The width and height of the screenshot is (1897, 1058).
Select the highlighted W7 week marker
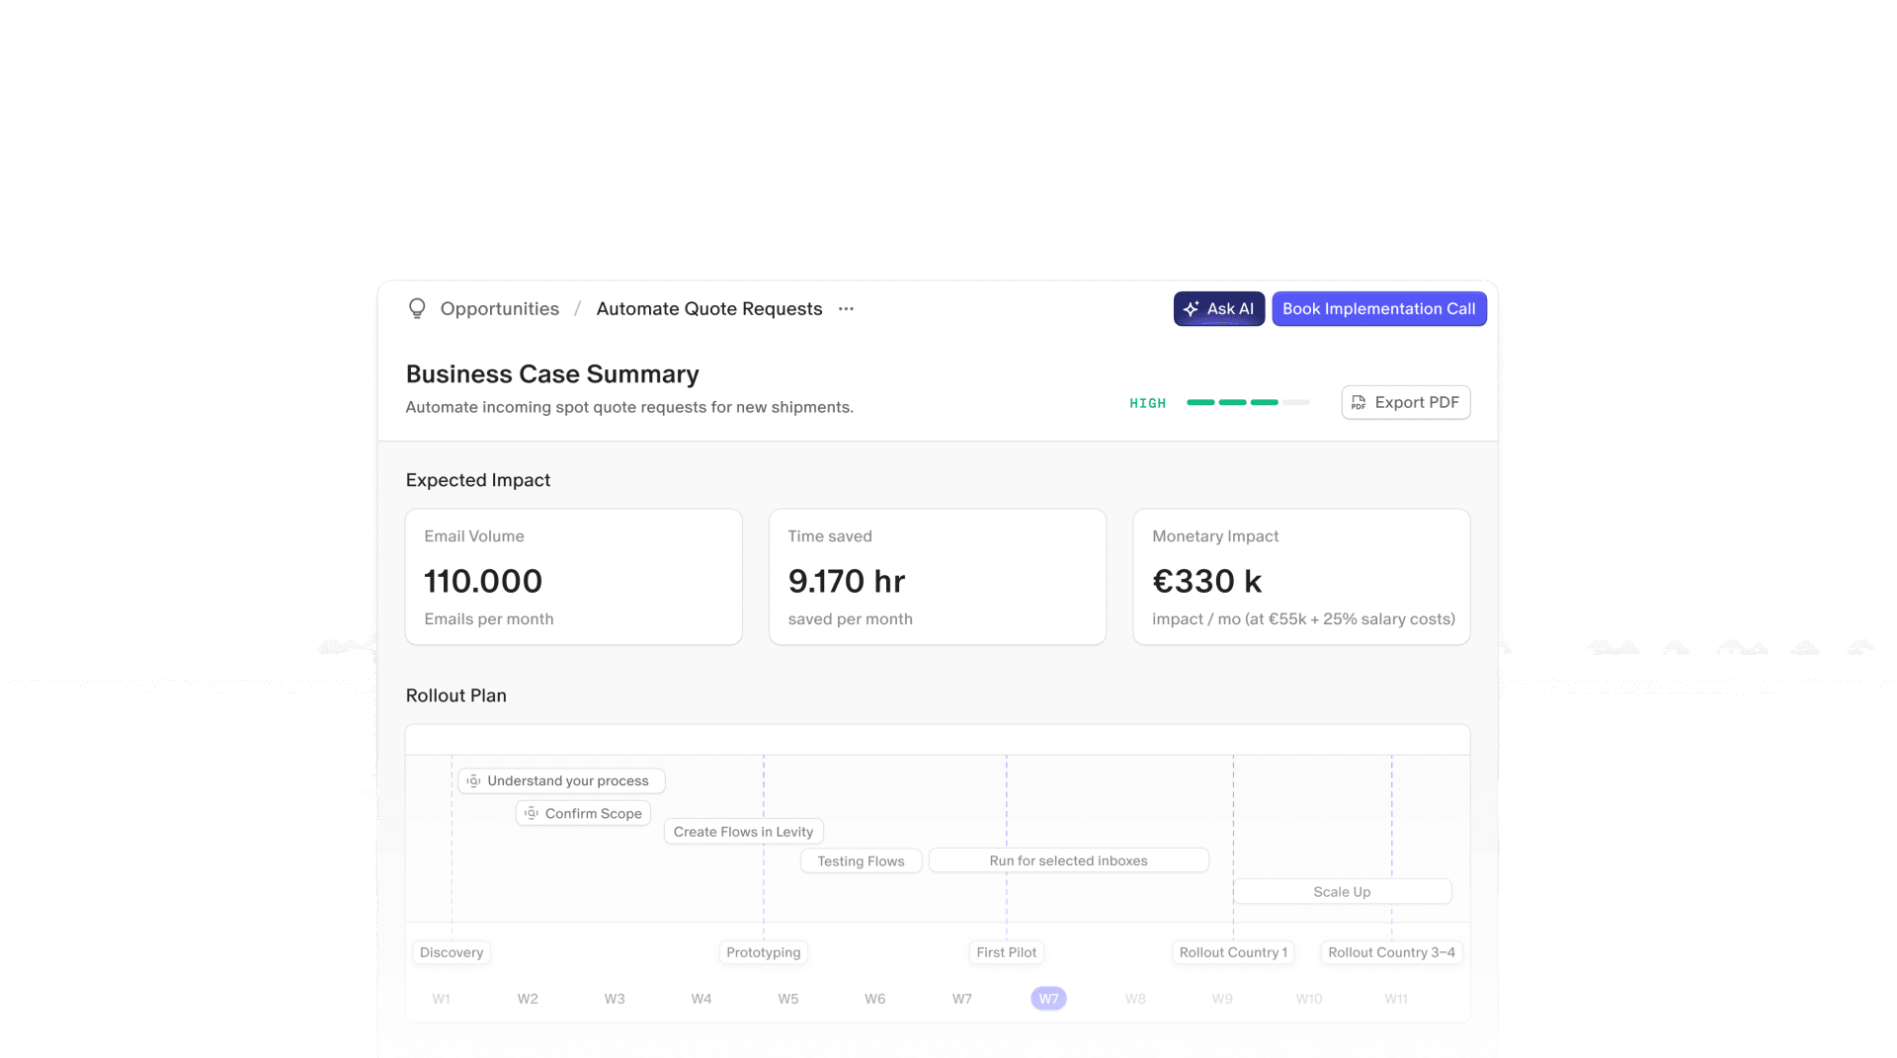pyautogui.click(x=1049, y=999)
